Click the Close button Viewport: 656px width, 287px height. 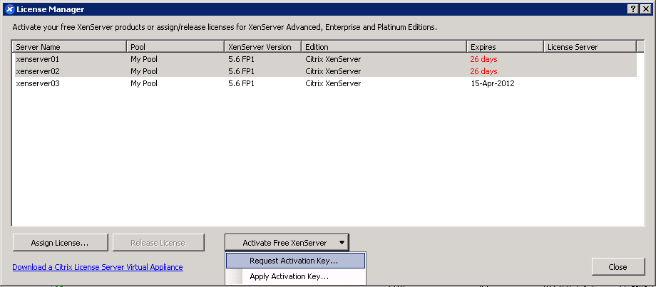(x=618, y=267)
